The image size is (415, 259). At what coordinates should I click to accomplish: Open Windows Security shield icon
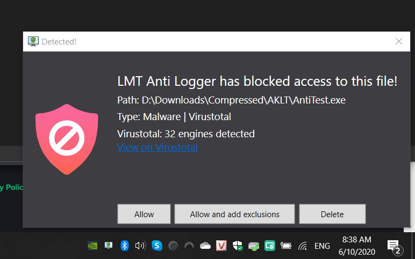click(x=238, y=246)
